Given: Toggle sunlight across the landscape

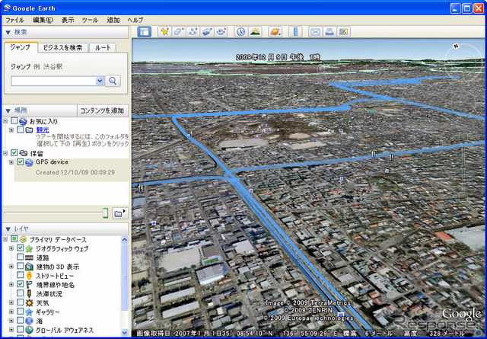Looking at the screenshot, I should tap(256, 32).
